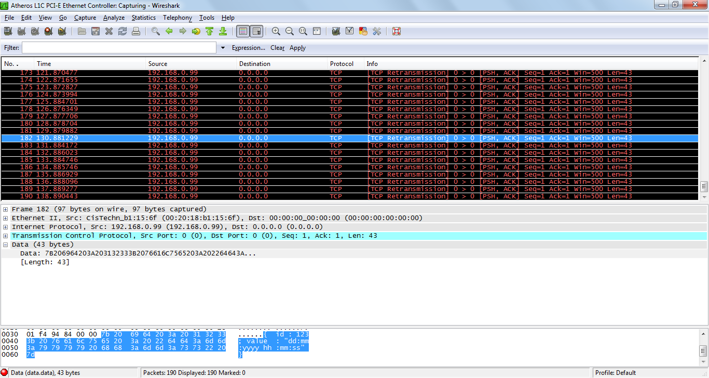Open coloring rules icon

tap(363, 31)
